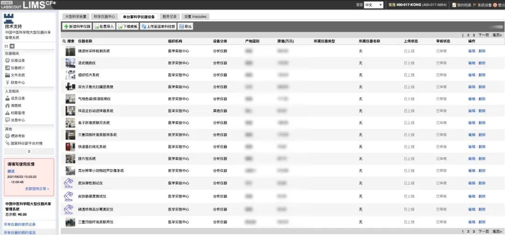Open 文件系统 folder in the sidebar
The width and height of the screenshot is (505, 235).
(x=18, y=75)
